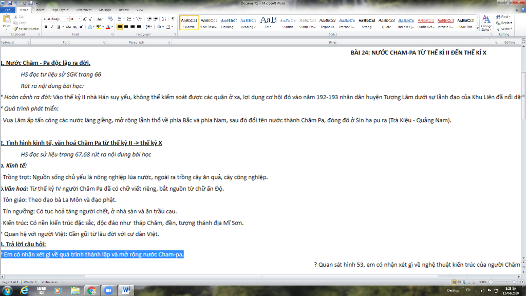This screenshot has height=296, width=526.
Task: Toggle Italic formatting
Action: [52, 27]
